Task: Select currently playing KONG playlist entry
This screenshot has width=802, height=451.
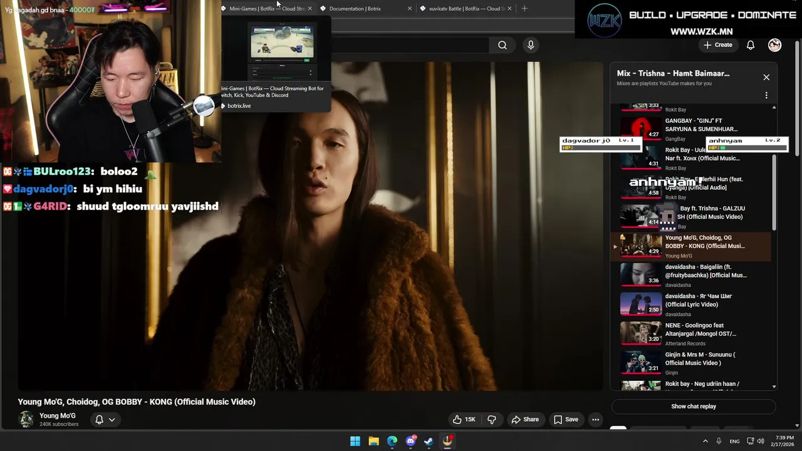Action: tap(692, 246)
